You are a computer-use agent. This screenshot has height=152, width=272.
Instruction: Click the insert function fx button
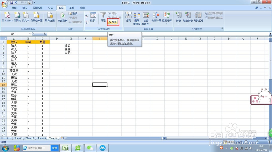[x=45, y=34]
